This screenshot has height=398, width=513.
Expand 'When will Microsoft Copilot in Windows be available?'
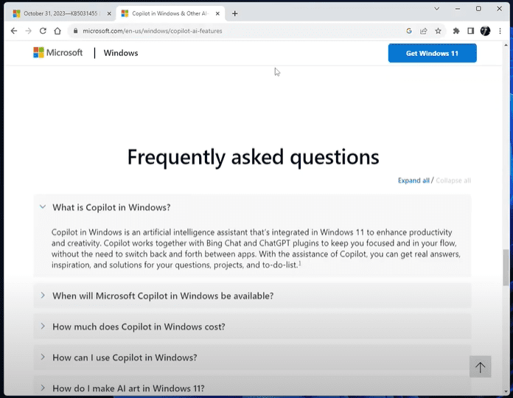coord(162,296)
